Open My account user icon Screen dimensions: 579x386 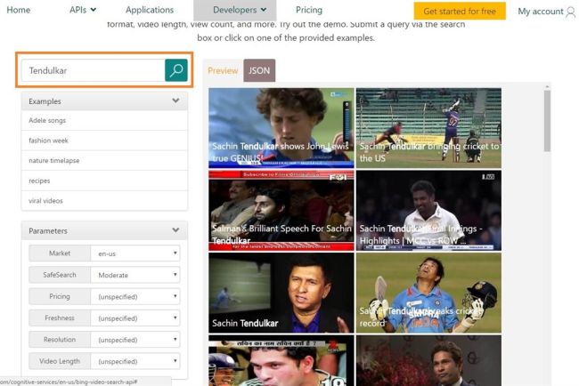[570, 12]
